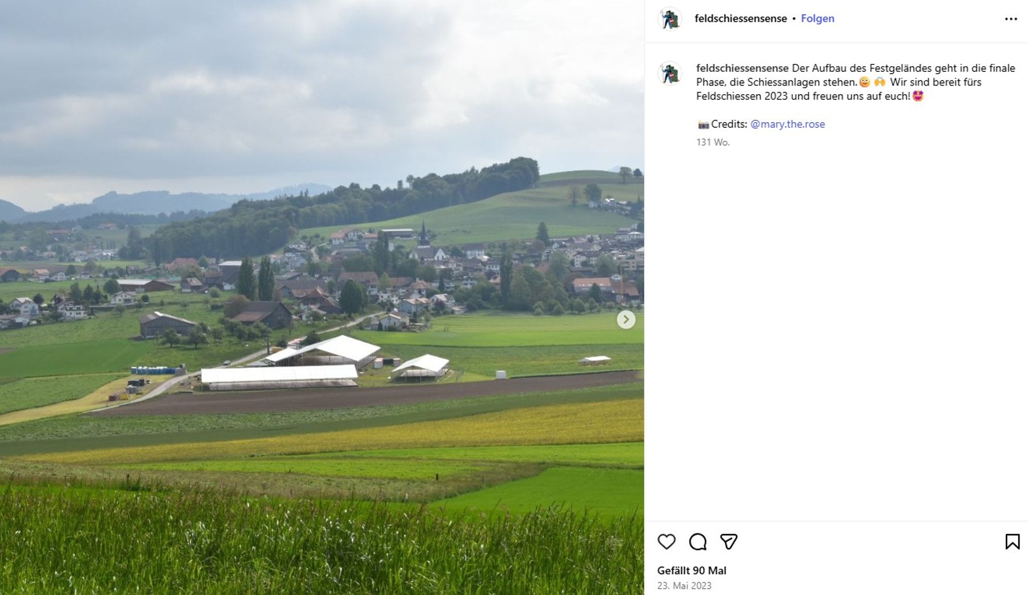This screenshot has height=595, width=1028.
Task: Click the landscape photo of festival grounds
Action: click(x=322, y=297)
